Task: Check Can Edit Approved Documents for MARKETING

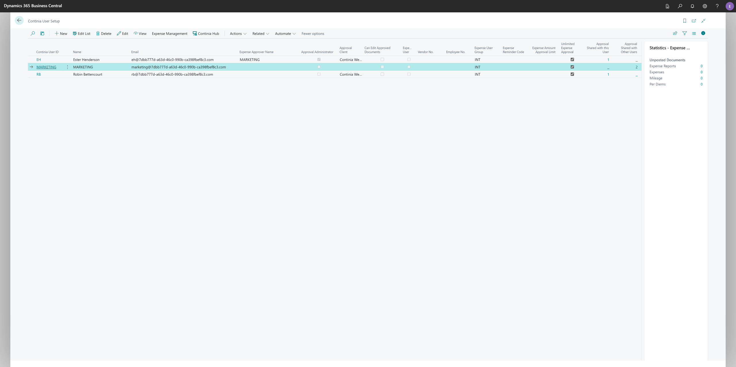Action: (382, 67)
